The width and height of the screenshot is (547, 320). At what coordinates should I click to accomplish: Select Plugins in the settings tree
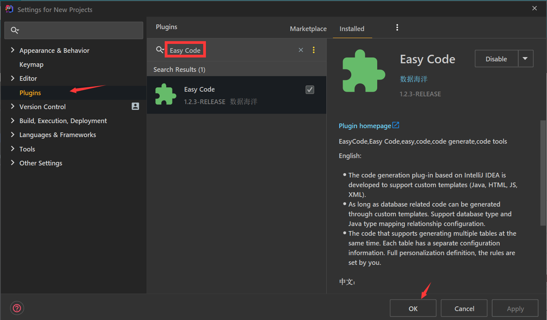click(x=30, y=93)
